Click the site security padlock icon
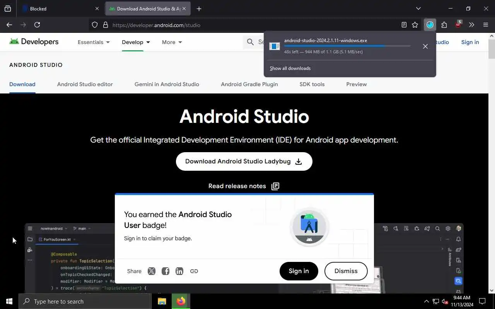Screen dimensions: 495x309 (105, 25)
